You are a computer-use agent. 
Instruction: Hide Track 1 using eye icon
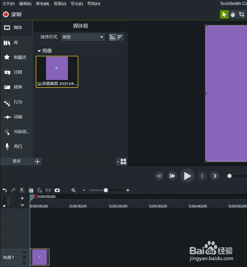click(24, 252)
